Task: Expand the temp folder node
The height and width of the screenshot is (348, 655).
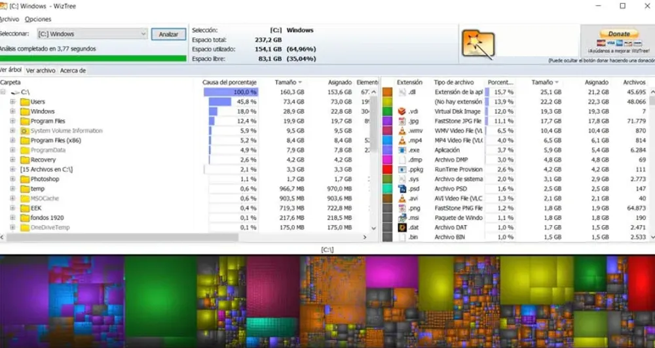Action: pos(12,188)
